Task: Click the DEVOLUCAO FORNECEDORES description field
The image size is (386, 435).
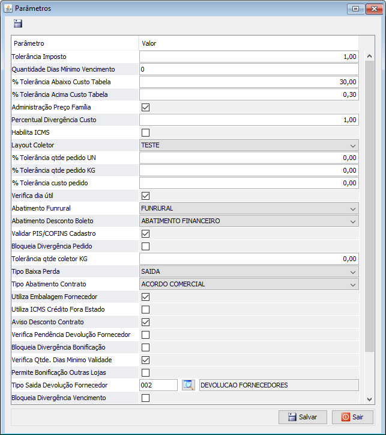Action: [279, 385]
